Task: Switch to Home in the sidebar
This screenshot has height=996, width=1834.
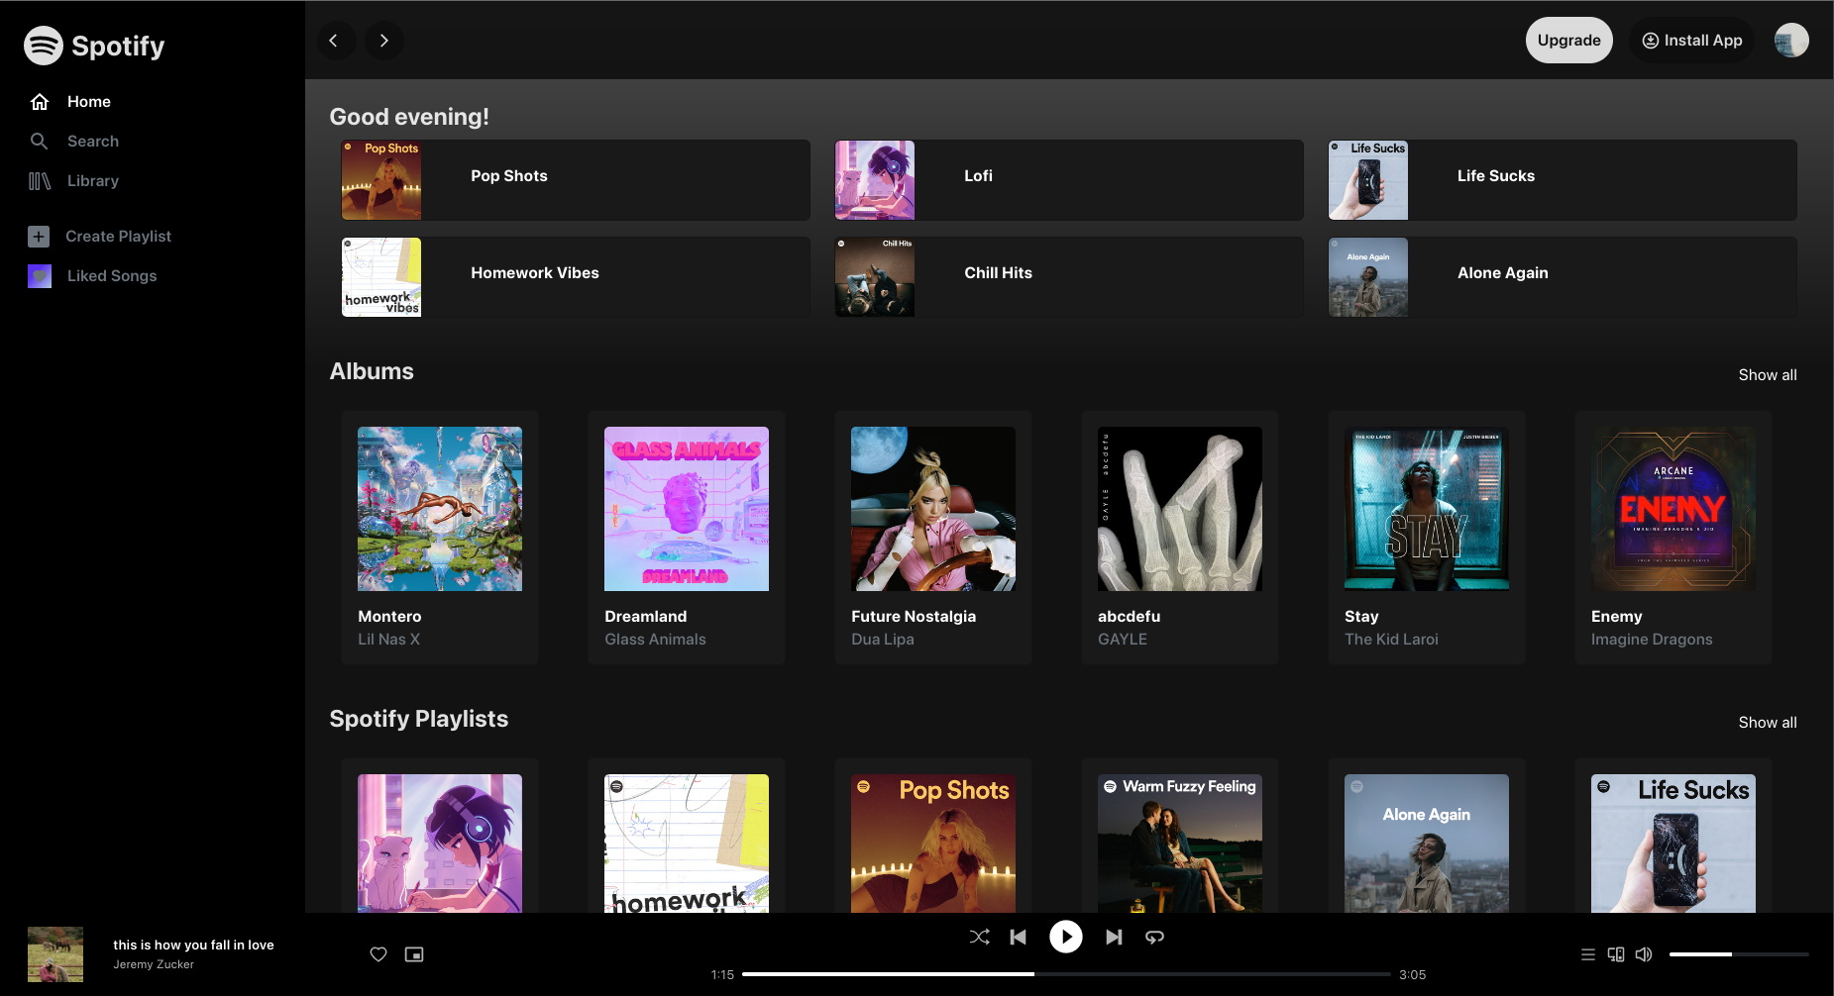Action: [x=88, y=101]
